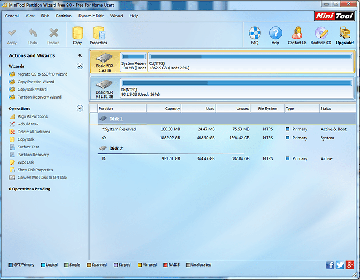The width and height of the screenshot is (360, 280).
Task: Click the Partition Recovery operation link
Action: pyautogui.click(x=33, y=155)
